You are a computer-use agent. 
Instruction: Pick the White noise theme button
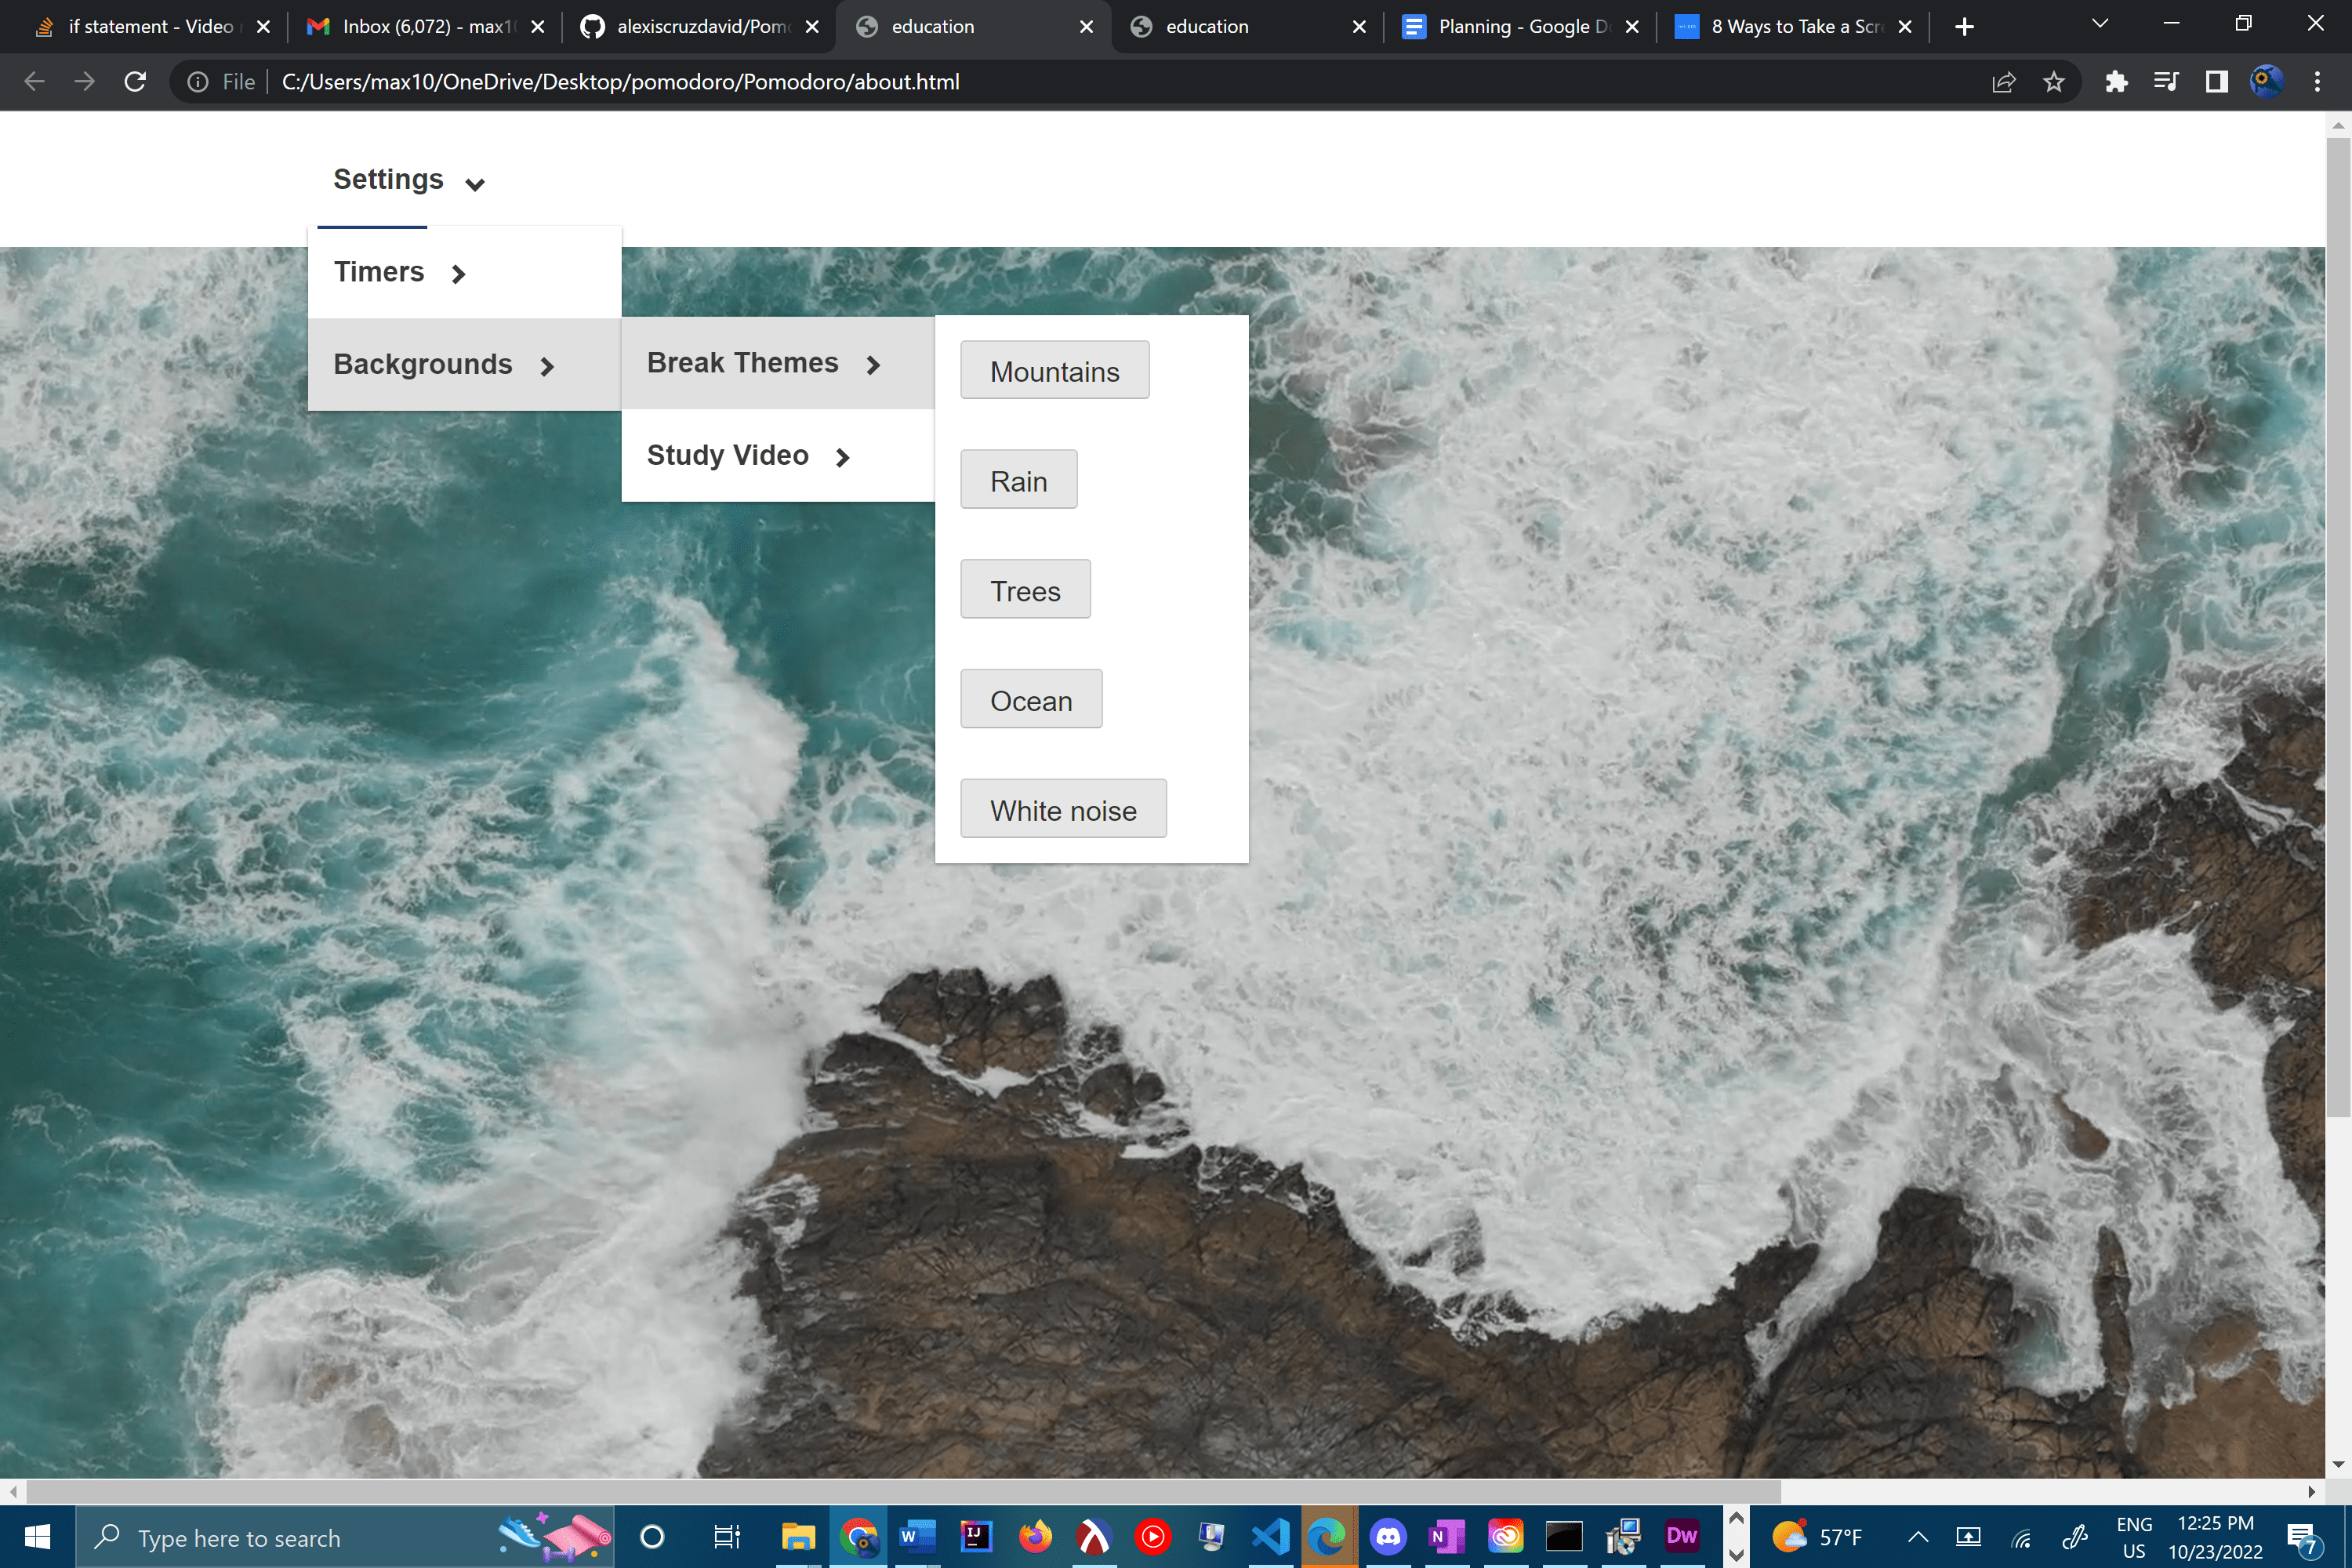pos(1062,810)
